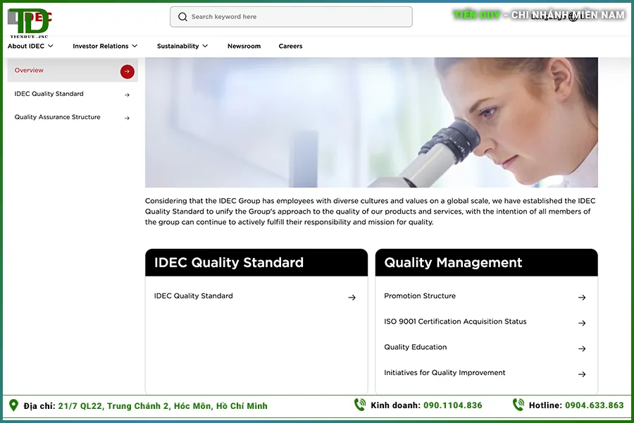
Task: Click the arrow beside Promotion Structure
Action: pyautogui.click(x=582, y=298)
